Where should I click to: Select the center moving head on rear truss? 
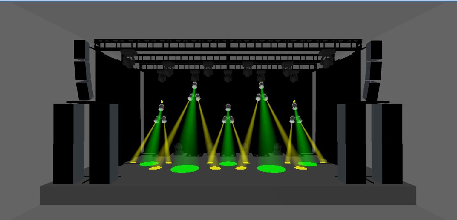pyautogui.click(x=228, y=76)
